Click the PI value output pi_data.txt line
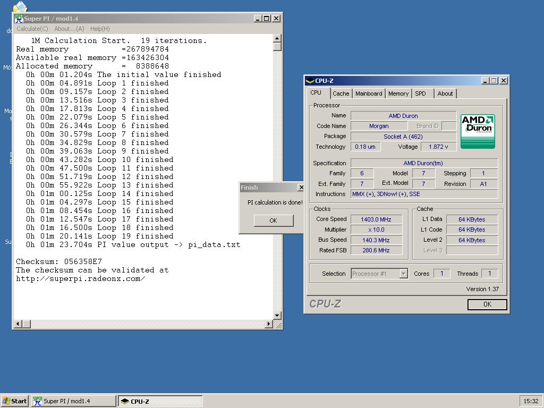Screen dimensions: 544x408 click(x=133, y=244)
